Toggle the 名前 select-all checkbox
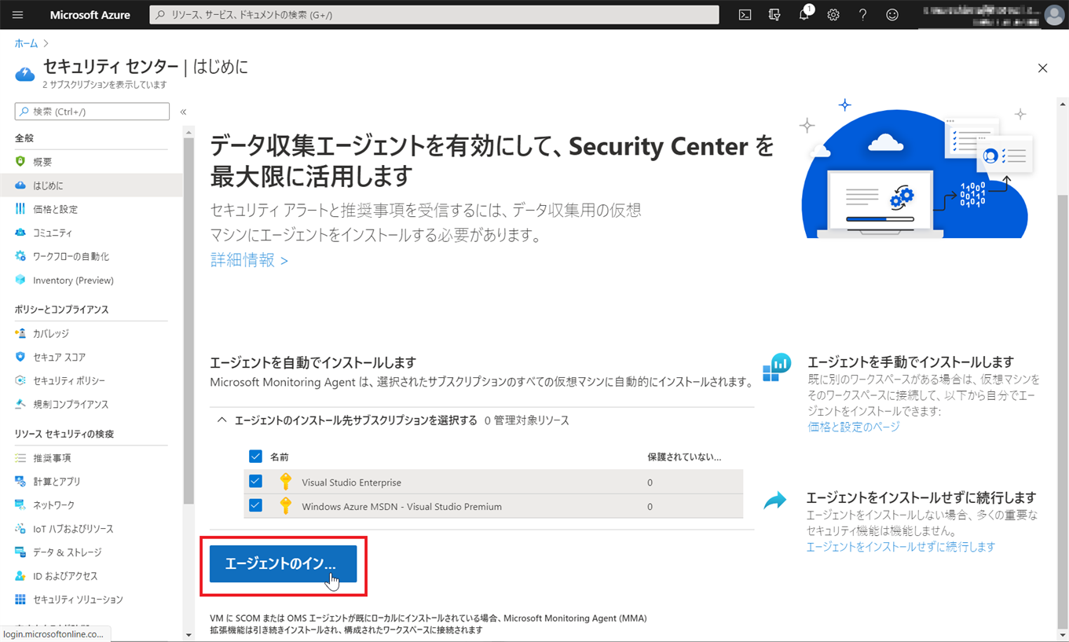This screenshot has width=1069, height=642. click(x=255, y=457)
